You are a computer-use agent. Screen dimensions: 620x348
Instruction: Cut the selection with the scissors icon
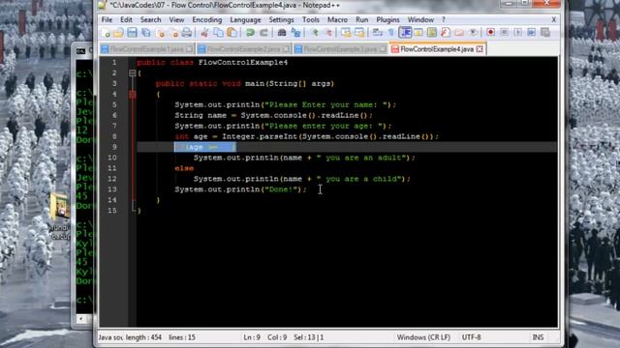click(x=204, y=33)
